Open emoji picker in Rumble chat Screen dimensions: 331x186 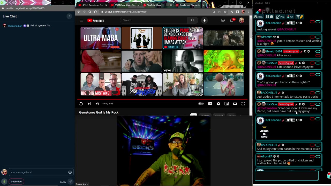pos(70,172)
